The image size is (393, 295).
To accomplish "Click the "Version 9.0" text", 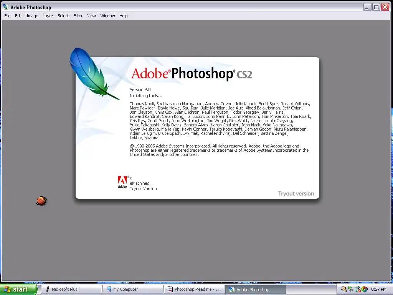I will point(140,89).
